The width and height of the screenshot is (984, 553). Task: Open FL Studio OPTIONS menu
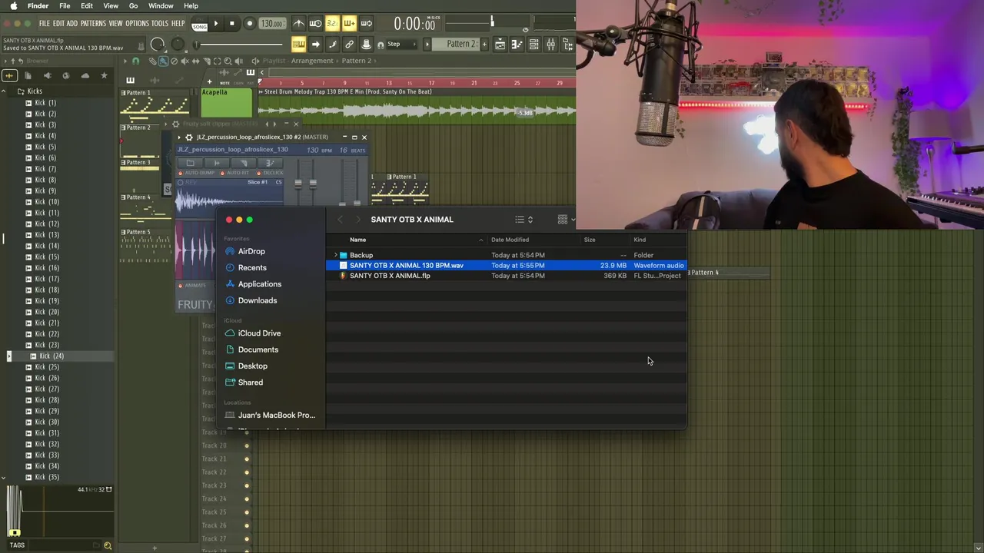click(x=137, y=24)
